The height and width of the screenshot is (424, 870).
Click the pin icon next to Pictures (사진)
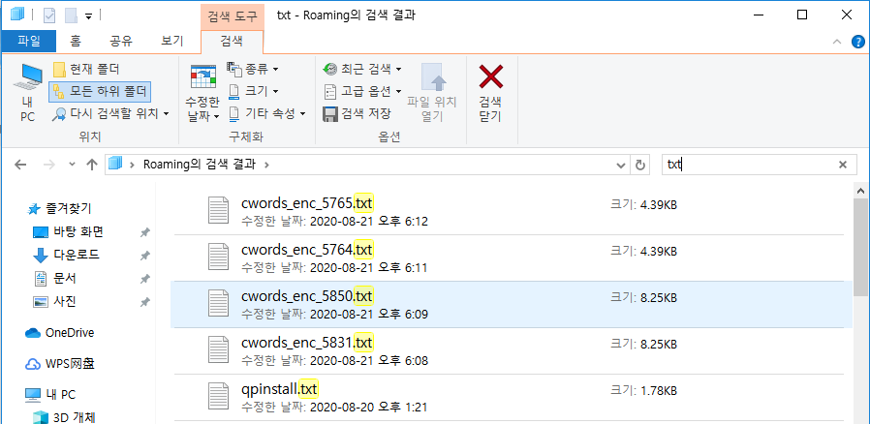(x=144, y=302)
